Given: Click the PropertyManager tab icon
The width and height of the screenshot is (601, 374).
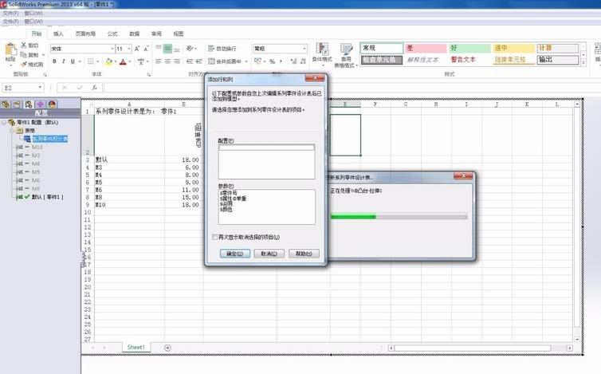Looking at the screenshot, I should 18,104.
